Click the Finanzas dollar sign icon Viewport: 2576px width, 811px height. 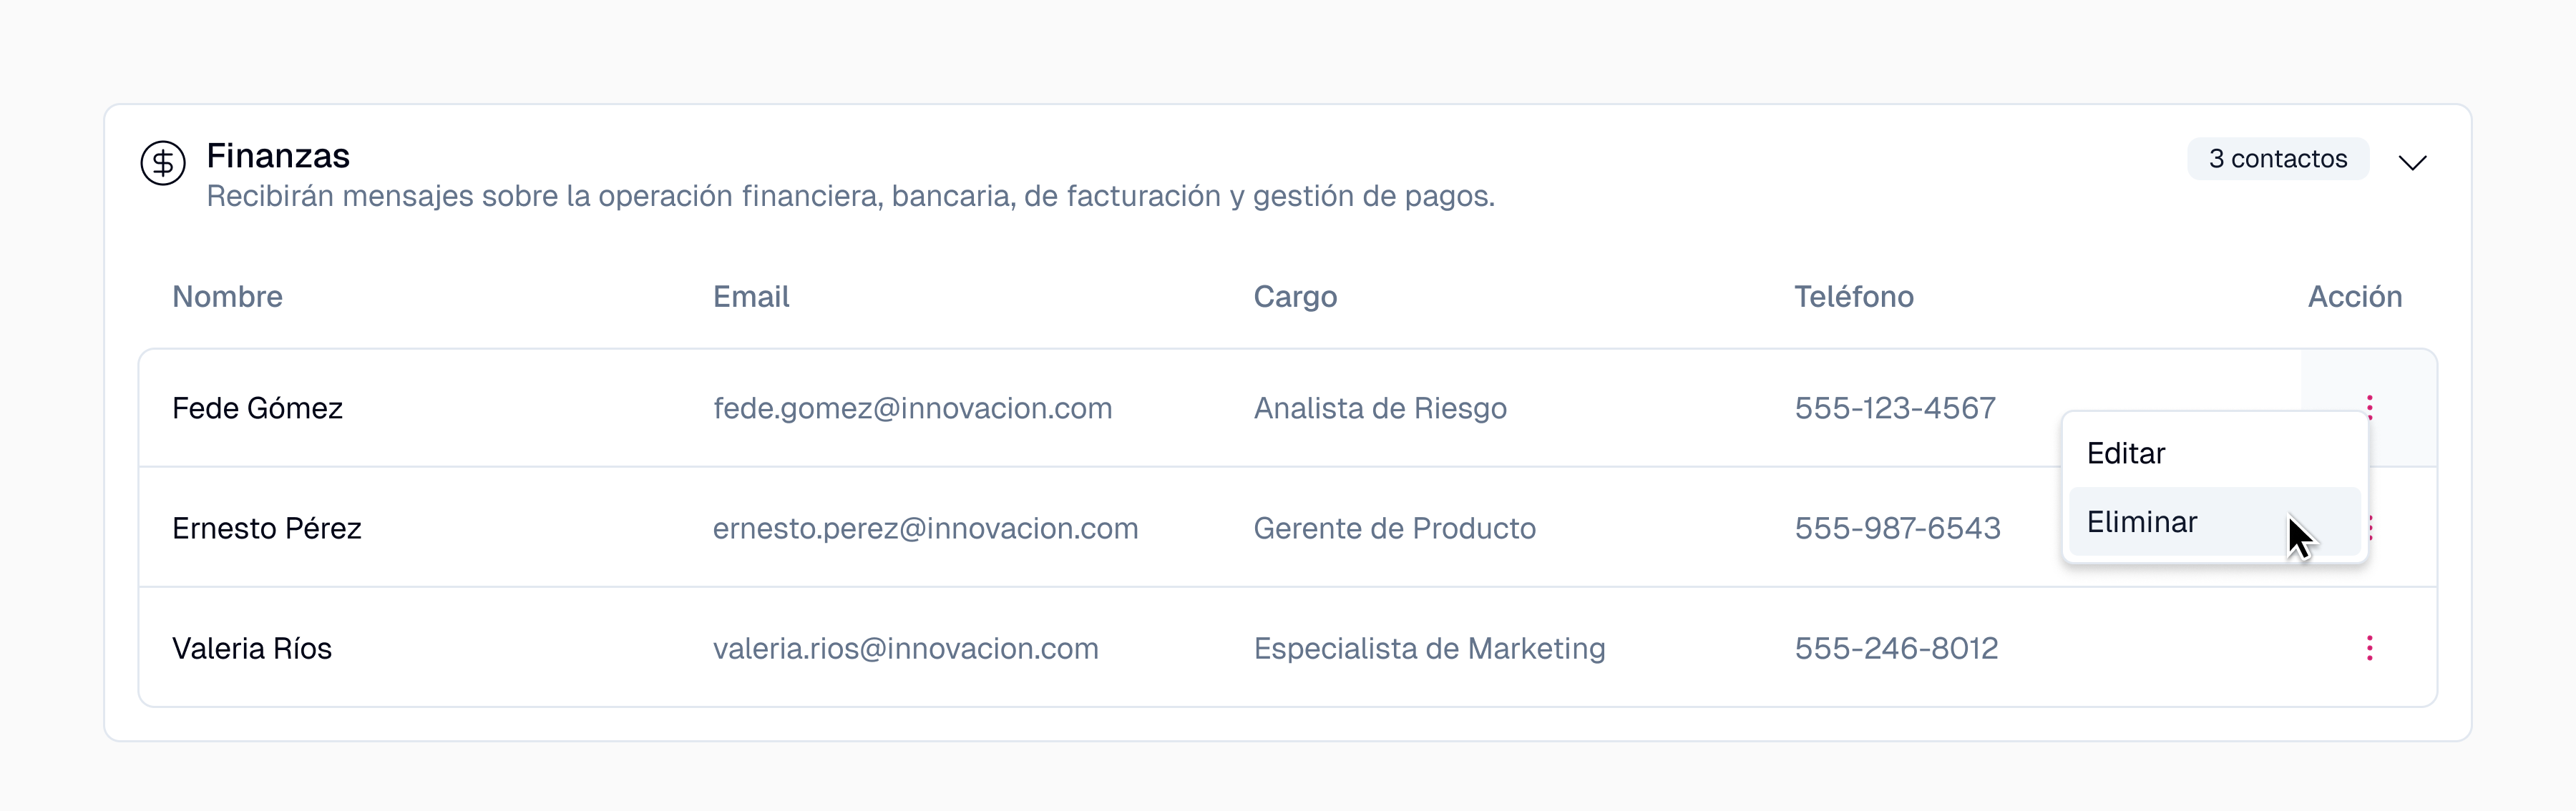pyautogui.click(x=162, y=162)
